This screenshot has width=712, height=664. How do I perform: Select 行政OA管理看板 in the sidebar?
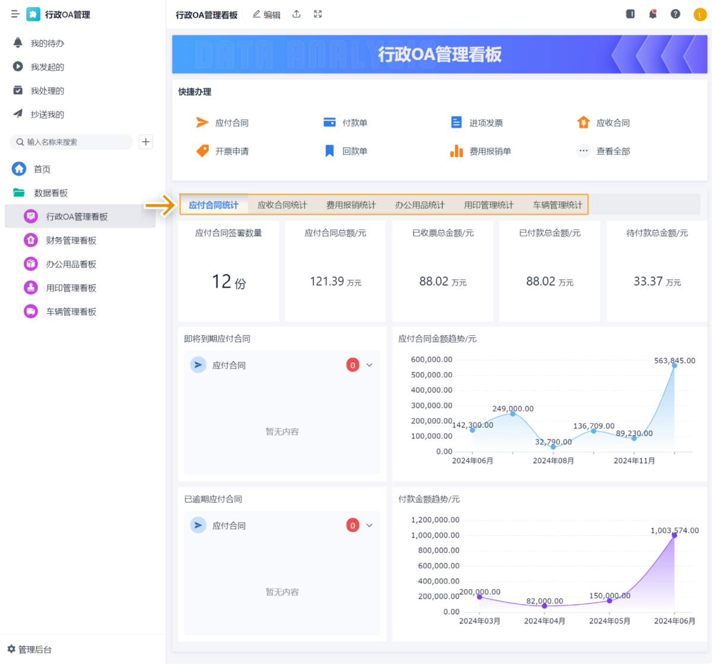(80, 217)
